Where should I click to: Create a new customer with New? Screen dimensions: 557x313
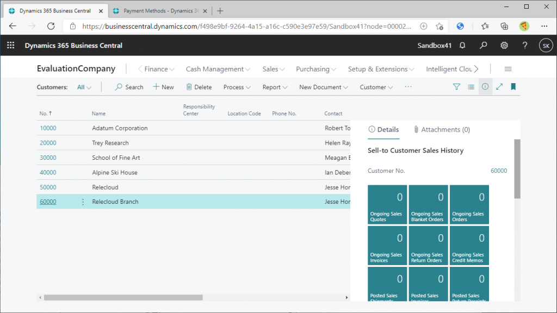click(163, 87)
